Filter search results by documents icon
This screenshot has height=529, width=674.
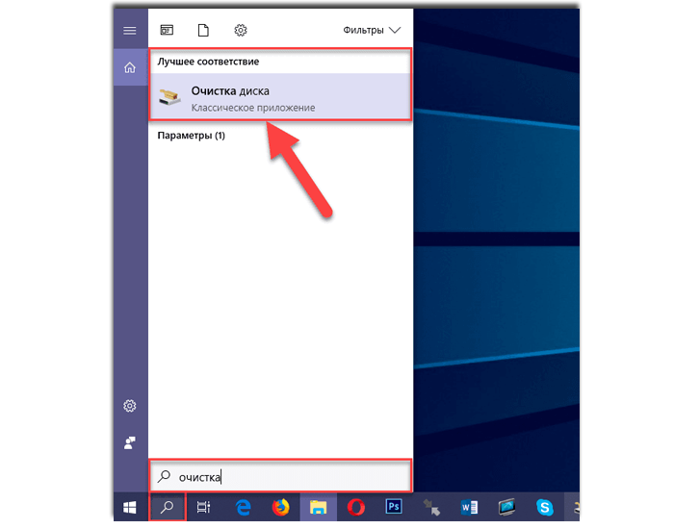pos(203,31)
